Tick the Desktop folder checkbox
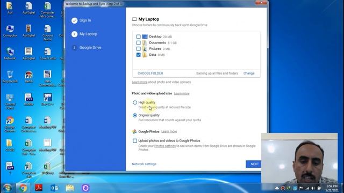This screenshot has width=344, height=193. coord(139,36)
